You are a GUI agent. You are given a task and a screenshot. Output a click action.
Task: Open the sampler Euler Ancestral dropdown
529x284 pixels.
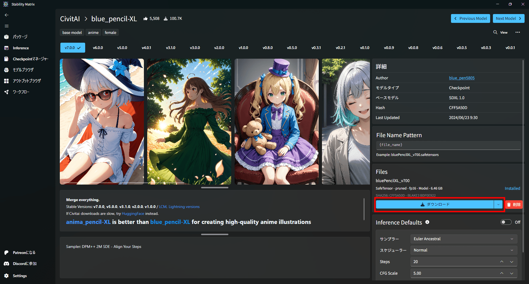click(463, 239)
